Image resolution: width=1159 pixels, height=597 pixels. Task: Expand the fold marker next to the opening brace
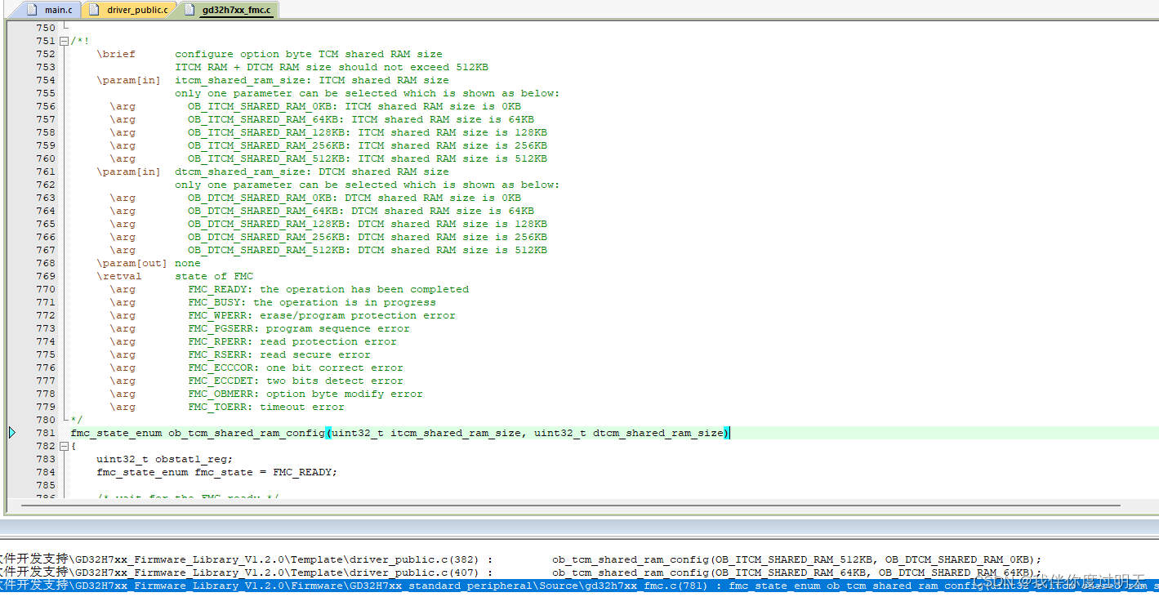point(64,446)
